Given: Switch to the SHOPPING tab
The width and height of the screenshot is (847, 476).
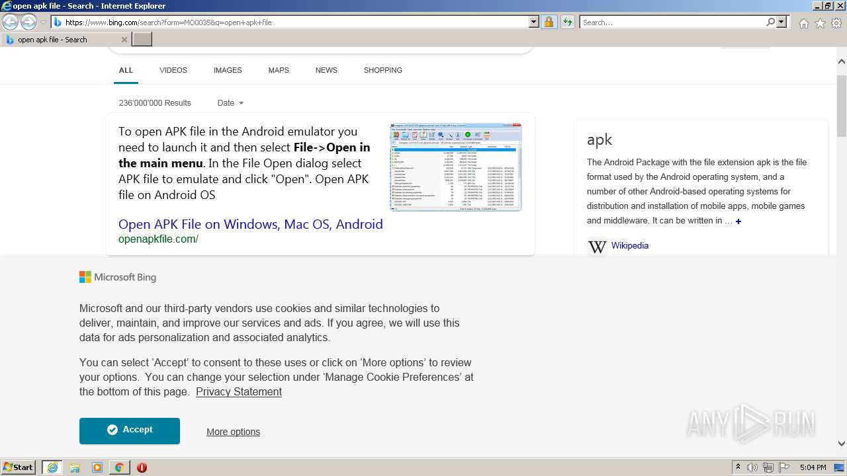Looking at the screenshot, I should 383,70.
